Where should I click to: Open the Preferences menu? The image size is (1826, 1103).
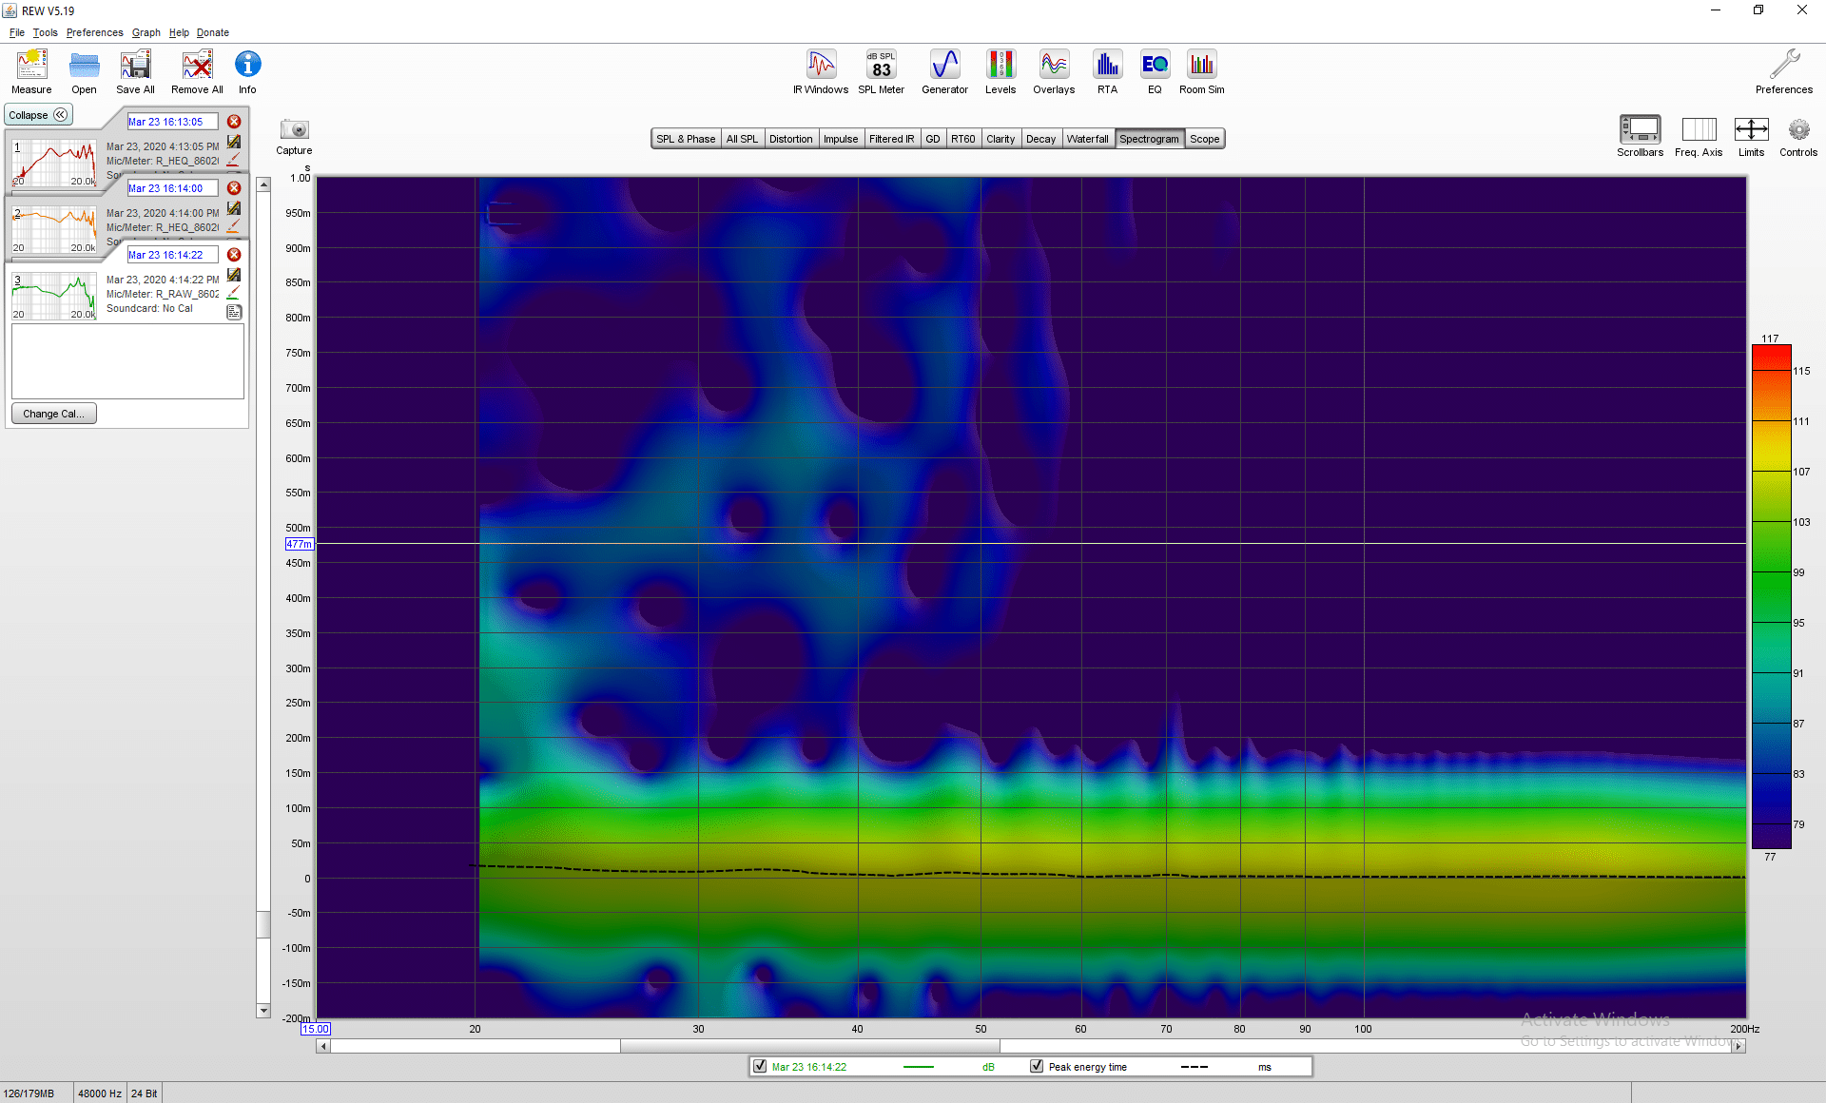(x=94, y=32)
